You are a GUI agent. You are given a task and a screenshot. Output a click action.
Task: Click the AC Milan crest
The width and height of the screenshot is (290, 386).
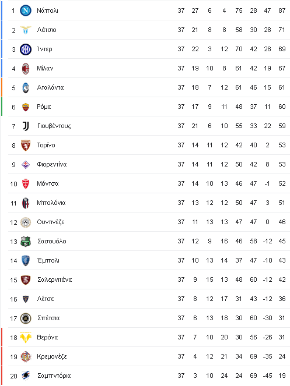pyautogui.click(x=26, y=69)
